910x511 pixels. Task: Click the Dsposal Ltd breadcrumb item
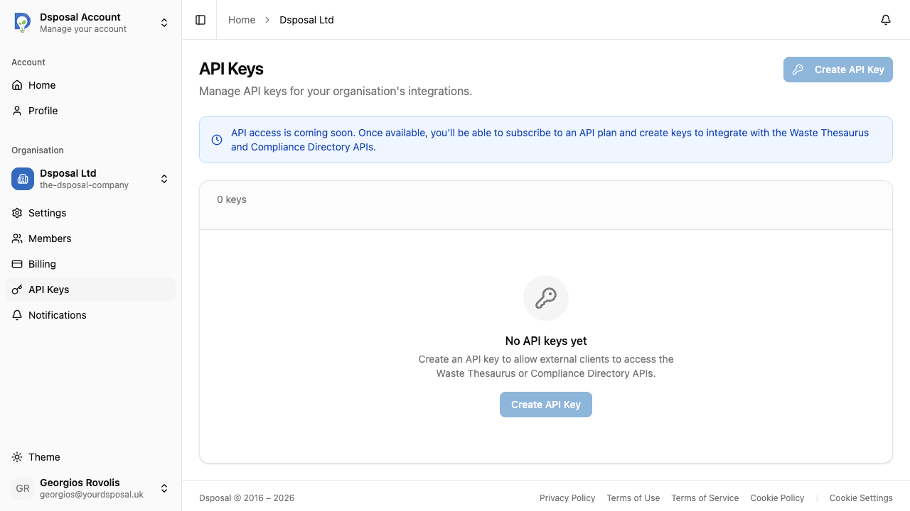point(306,20)
